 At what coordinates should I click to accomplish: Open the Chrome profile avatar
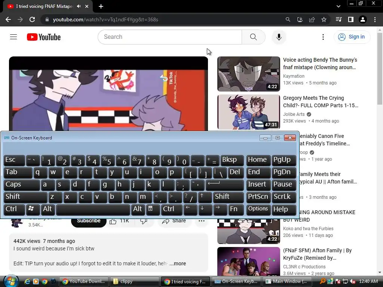(363, 19)
